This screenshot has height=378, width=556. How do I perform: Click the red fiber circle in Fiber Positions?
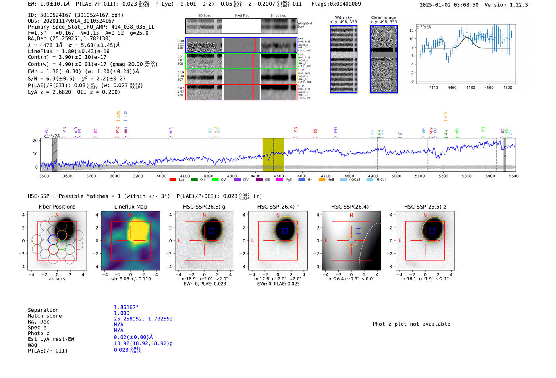tap(54, 249)
